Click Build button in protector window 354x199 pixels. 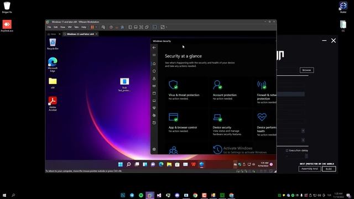[329, 169]
